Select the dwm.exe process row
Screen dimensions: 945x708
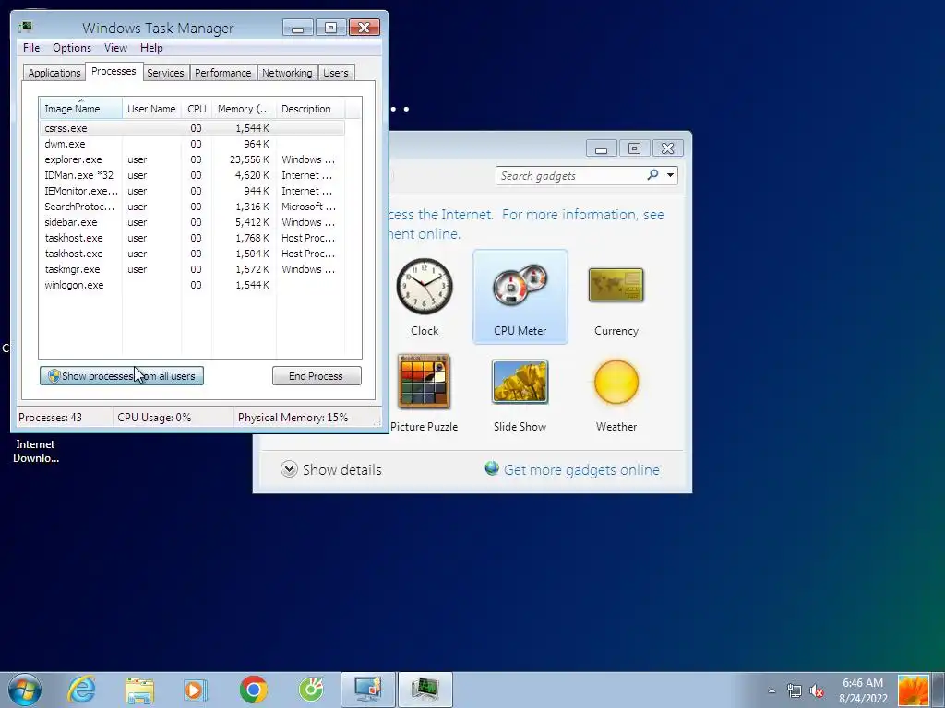192,144
